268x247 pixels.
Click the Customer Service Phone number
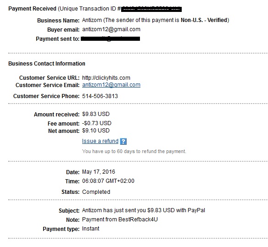pyautogui.click(x=100, y=96)
